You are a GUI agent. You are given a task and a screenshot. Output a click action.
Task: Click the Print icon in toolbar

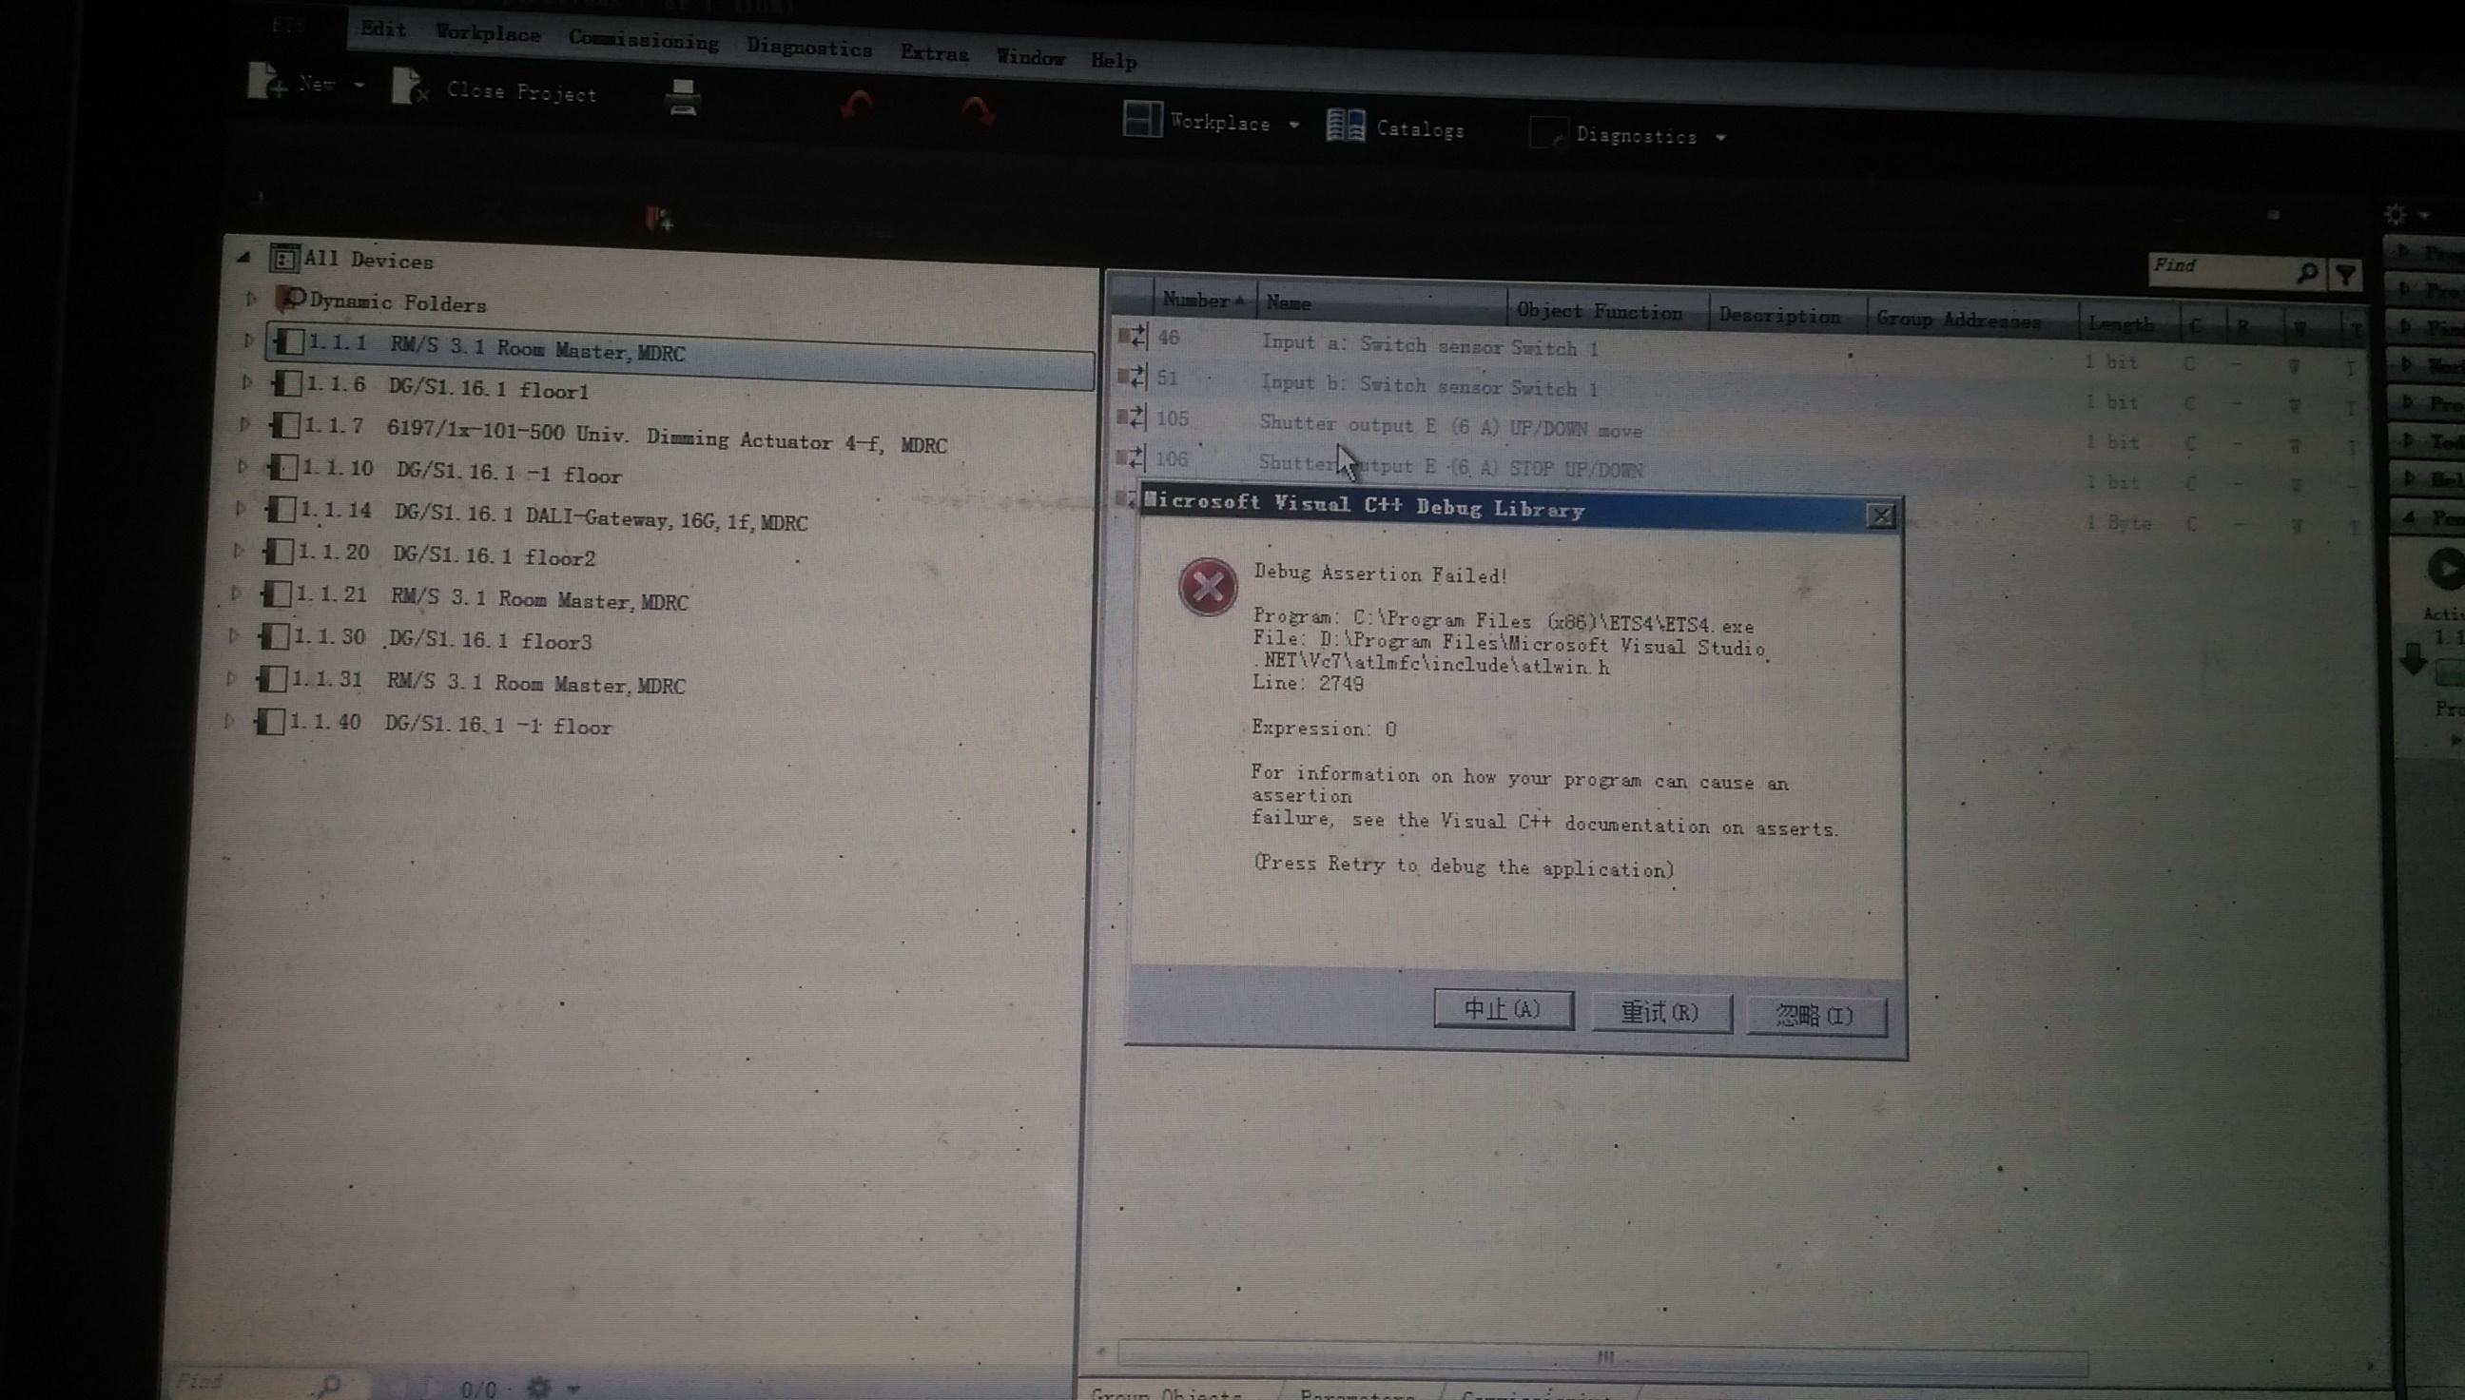pos(683,97)
